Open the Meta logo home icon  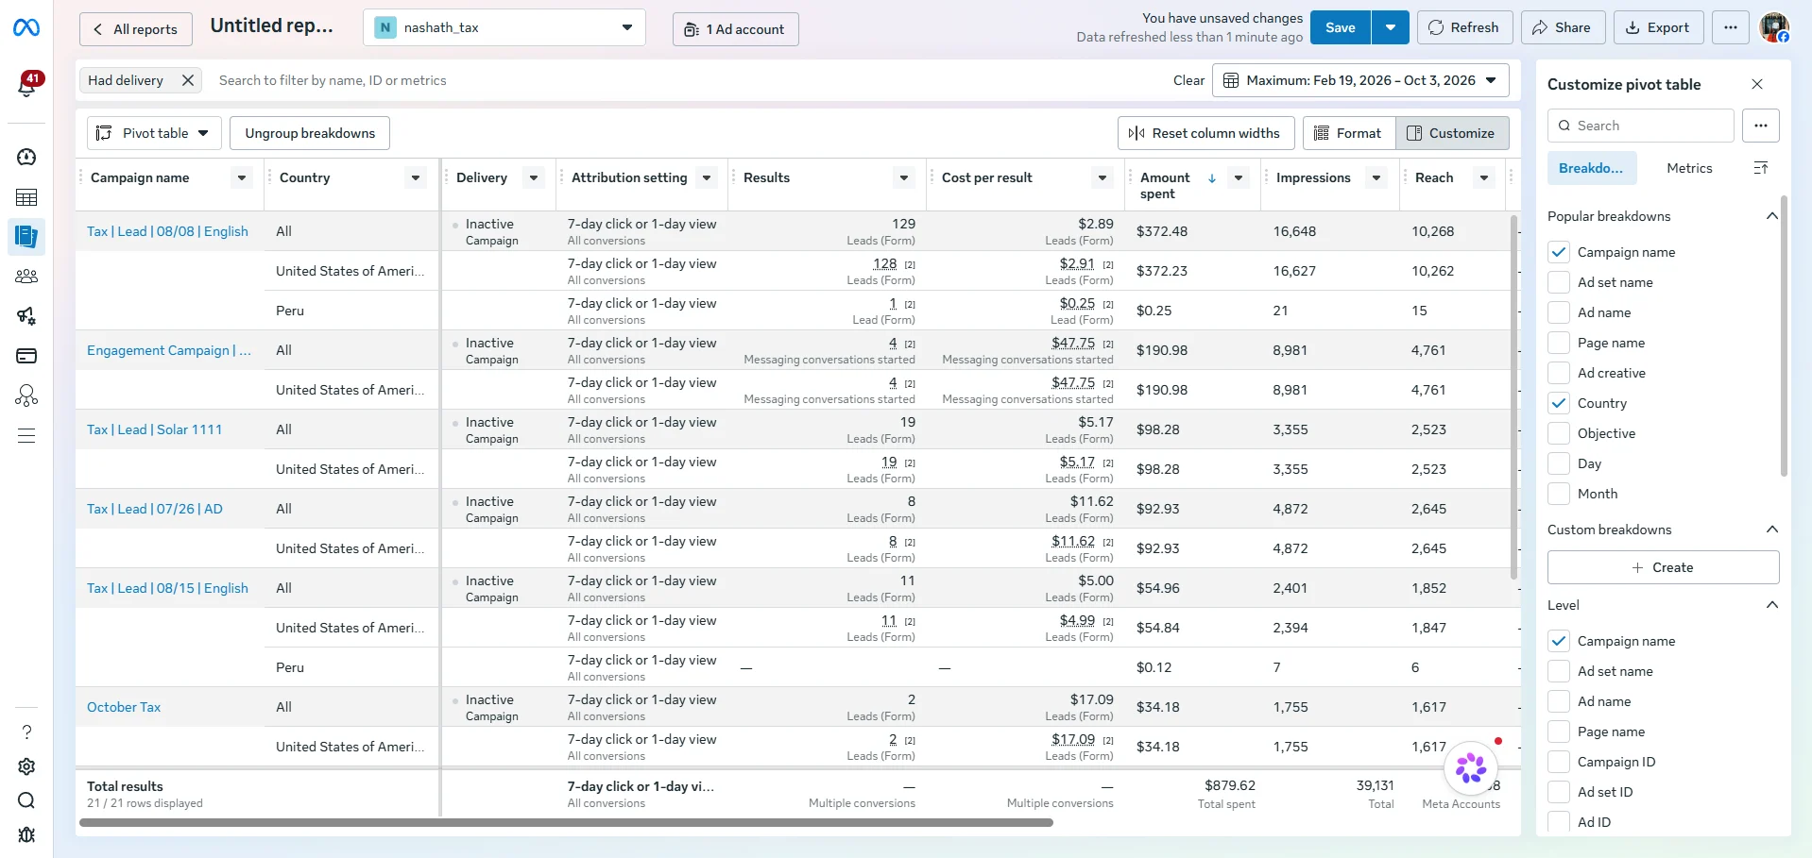pyautogui.click(x=26, y=28)
